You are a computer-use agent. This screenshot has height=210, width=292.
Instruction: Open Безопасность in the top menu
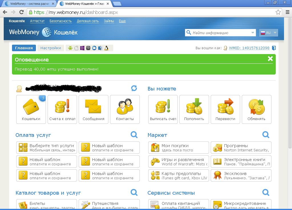60,21
